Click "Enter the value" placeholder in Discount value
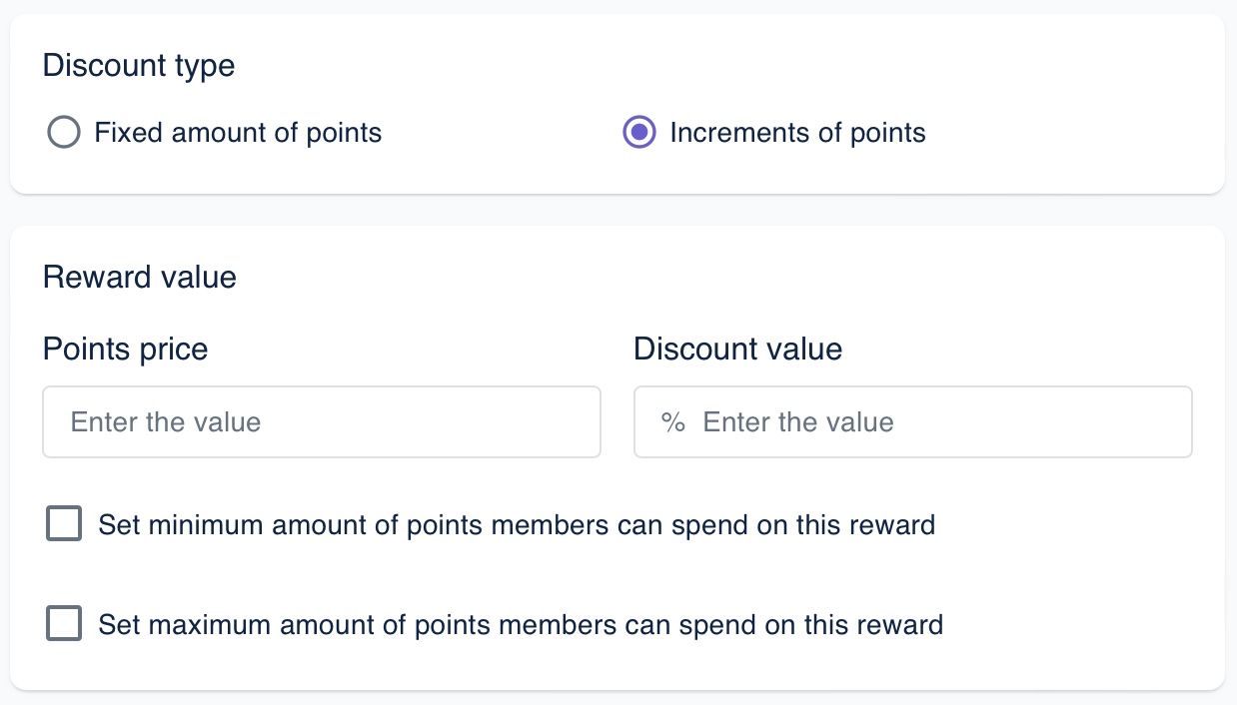 (798, 422)
